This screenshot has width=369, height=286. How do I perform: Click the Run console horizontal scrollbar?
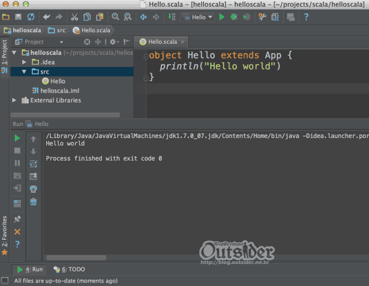[76, 258]
